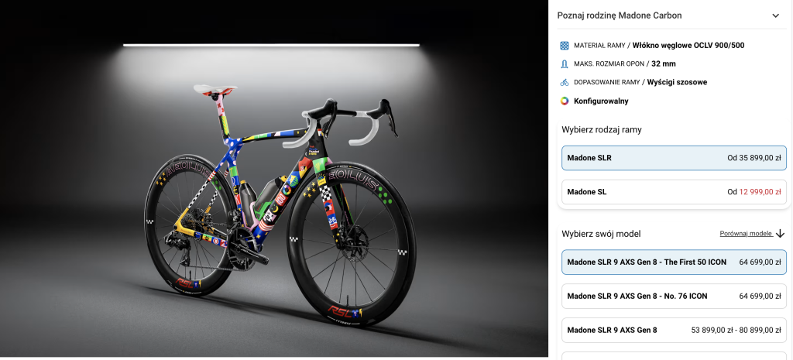Click the max tire size icon
The image size is (793, 360).
coord(565,63)
